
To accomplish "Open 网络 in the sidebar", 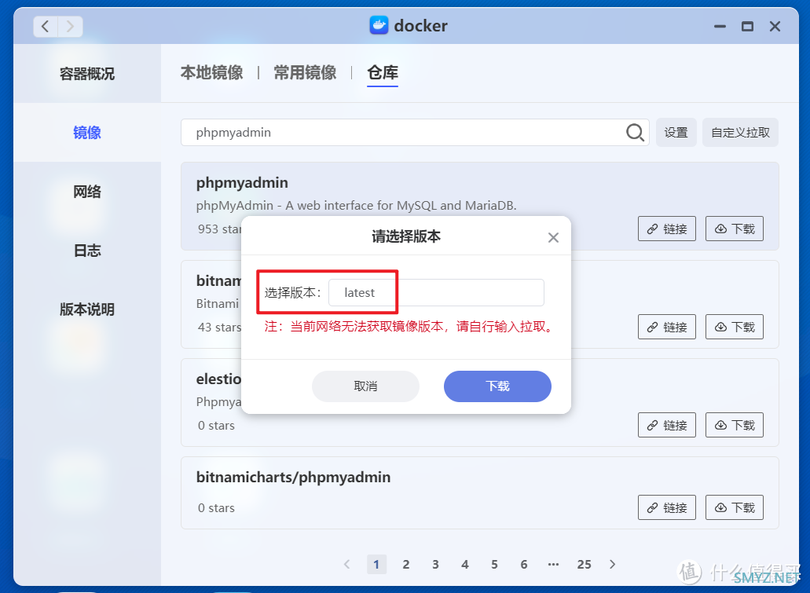I will 86,192.
